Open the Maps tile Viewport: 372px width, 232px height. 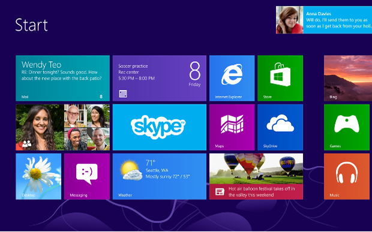[x=232, y=127]
